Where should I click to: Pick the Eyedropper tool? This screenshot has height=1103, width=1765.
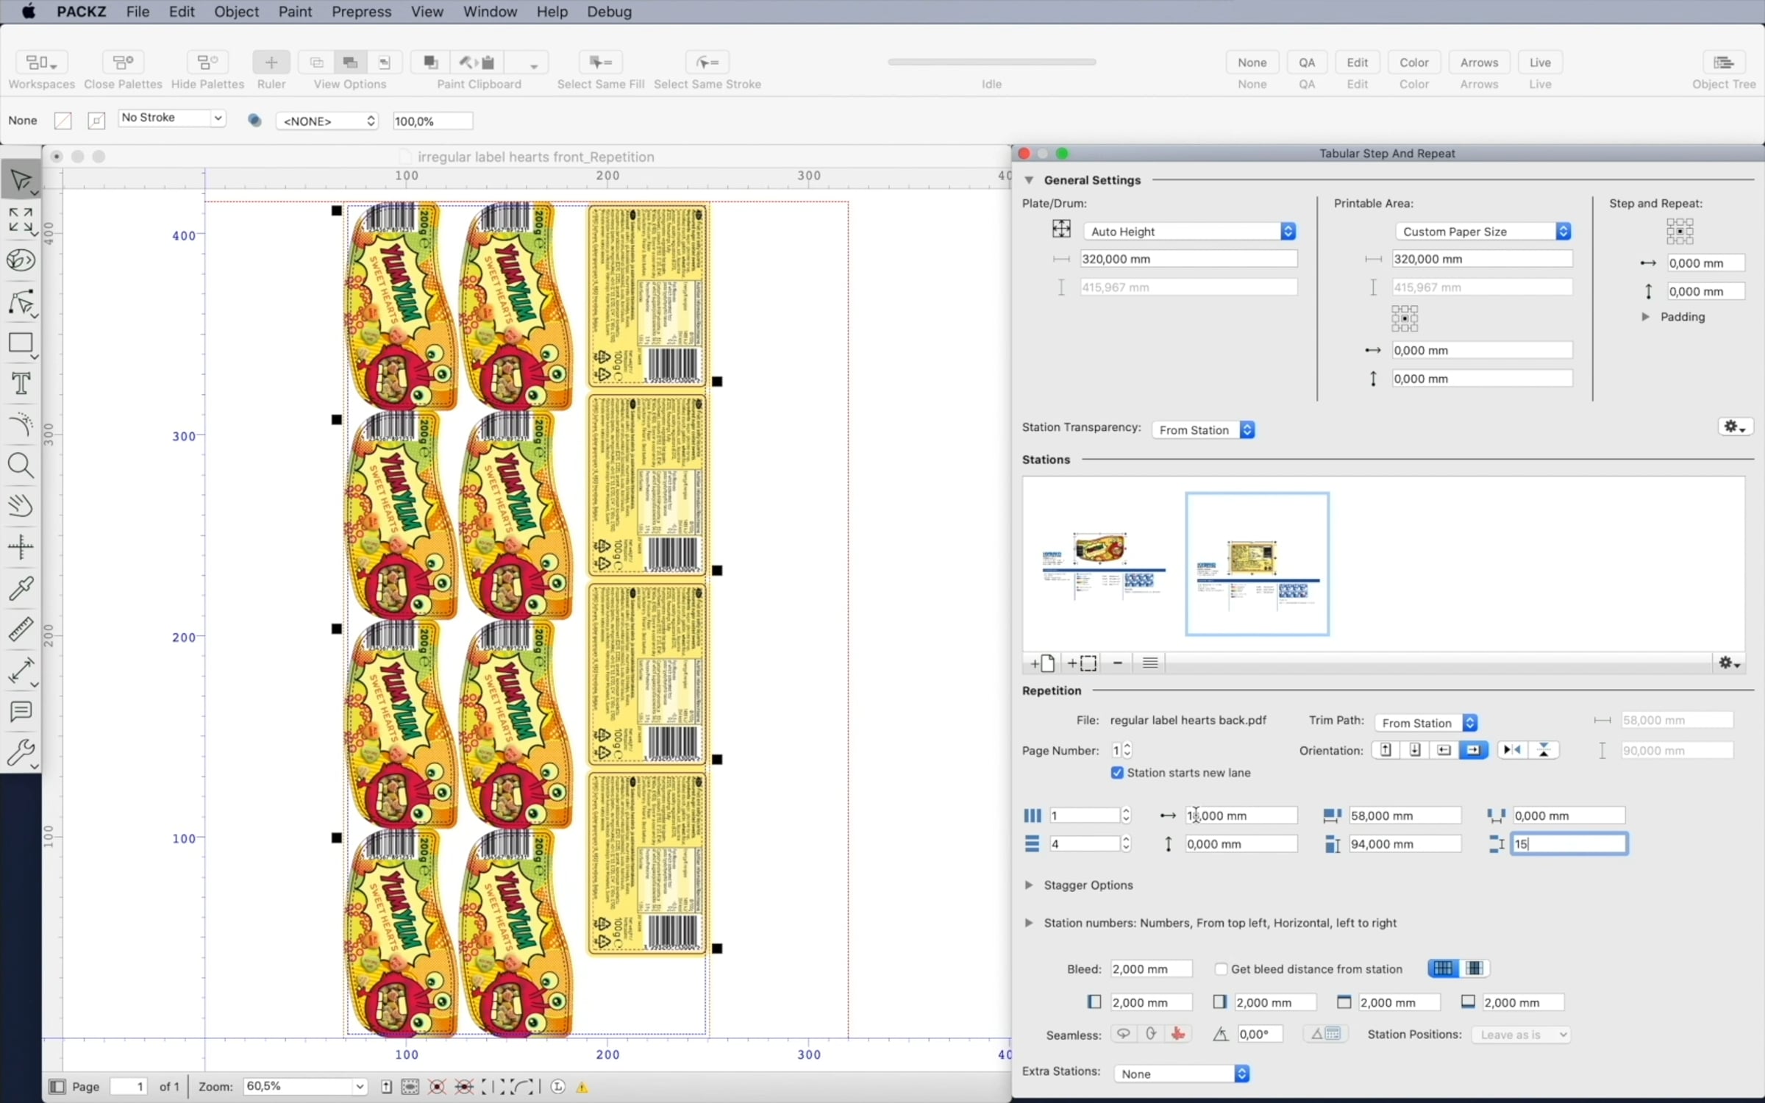coord(21,588)
